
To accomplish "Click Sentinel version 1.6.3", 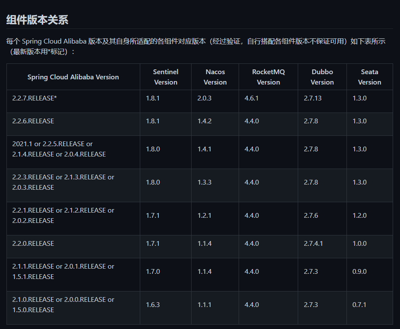I will [x=153, y=304].
